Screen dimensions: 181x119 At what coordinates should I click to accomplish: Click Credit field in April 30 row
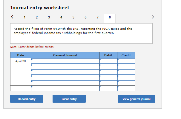[x=126, y=61]
